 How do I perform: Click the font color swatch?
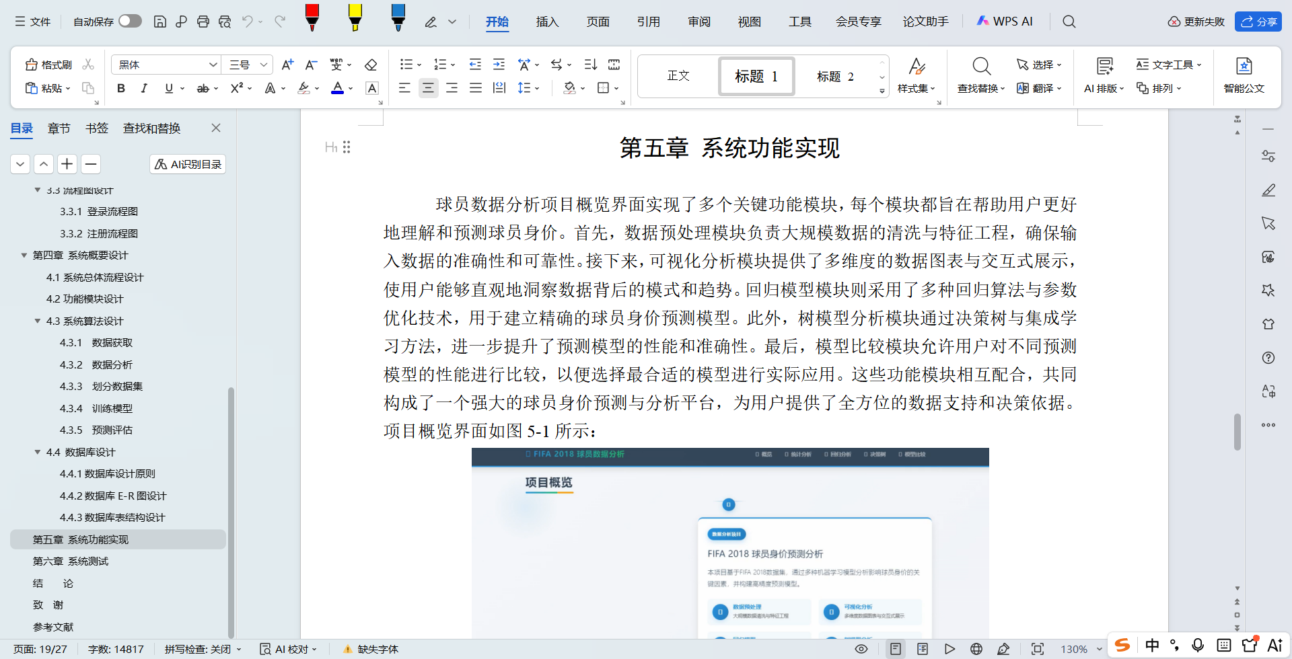338,88
